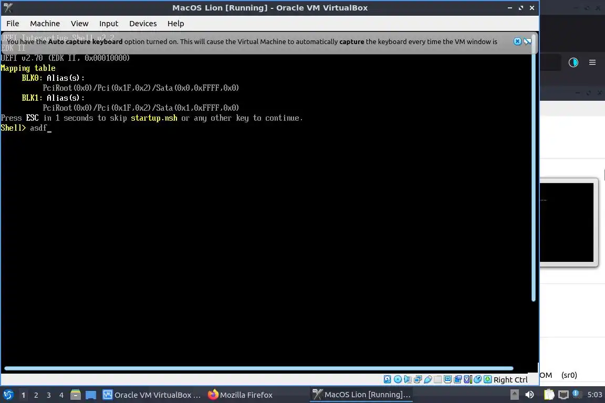Click the mouse integration status icon
605x403 pixels.
[x=478, y=379]
